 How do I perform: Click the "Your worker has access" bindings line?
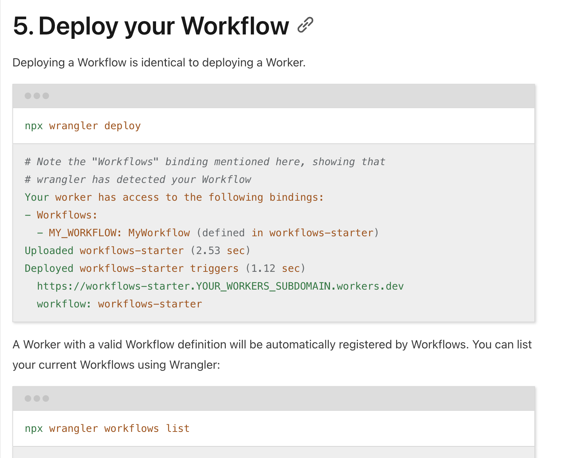(174, 197)
